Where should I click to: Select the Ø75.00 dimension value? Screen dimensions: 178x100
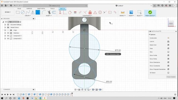click(x=118, y=50)
